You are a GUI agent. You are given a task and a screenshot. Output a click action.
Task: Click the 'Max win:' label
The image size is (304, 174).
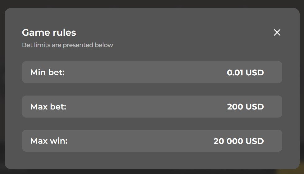tap(49, 141)
